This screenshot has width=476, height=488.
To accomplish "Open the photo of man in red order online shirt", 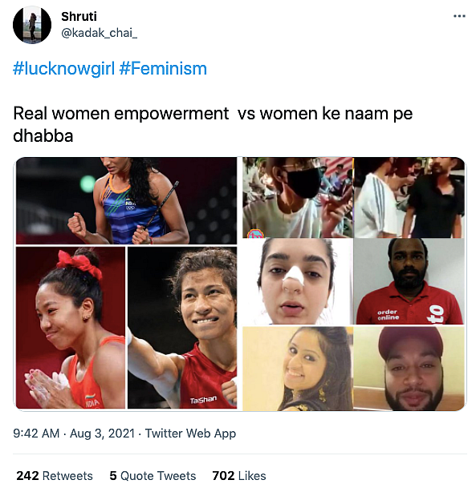I will coord(409,281).
